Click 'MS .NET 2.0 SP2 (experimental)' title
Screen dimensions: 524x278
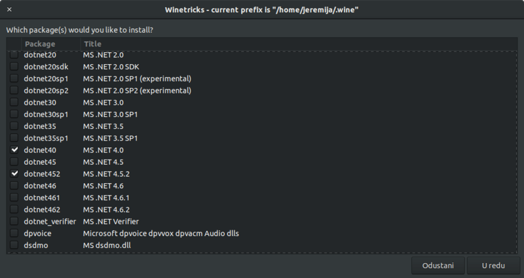137,90
